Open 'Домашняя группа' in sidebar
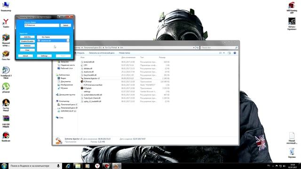 (67, 94)
